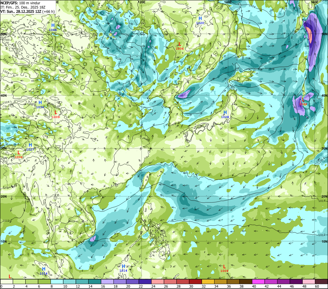Viewport: 328px width, 289px height.
Task: Click the '160E' longitude label
Action: 315,2
